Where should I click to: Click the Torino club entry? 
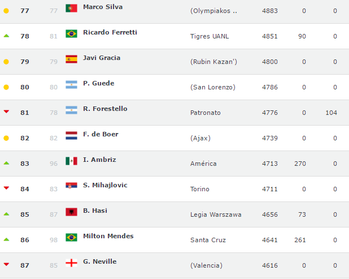point(200,189)
